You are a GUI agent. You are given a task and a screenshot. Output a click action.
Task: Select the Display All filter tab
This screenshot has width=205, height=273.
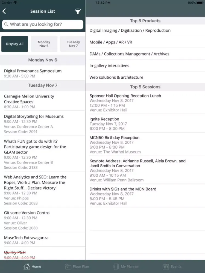tap(15, 44)
